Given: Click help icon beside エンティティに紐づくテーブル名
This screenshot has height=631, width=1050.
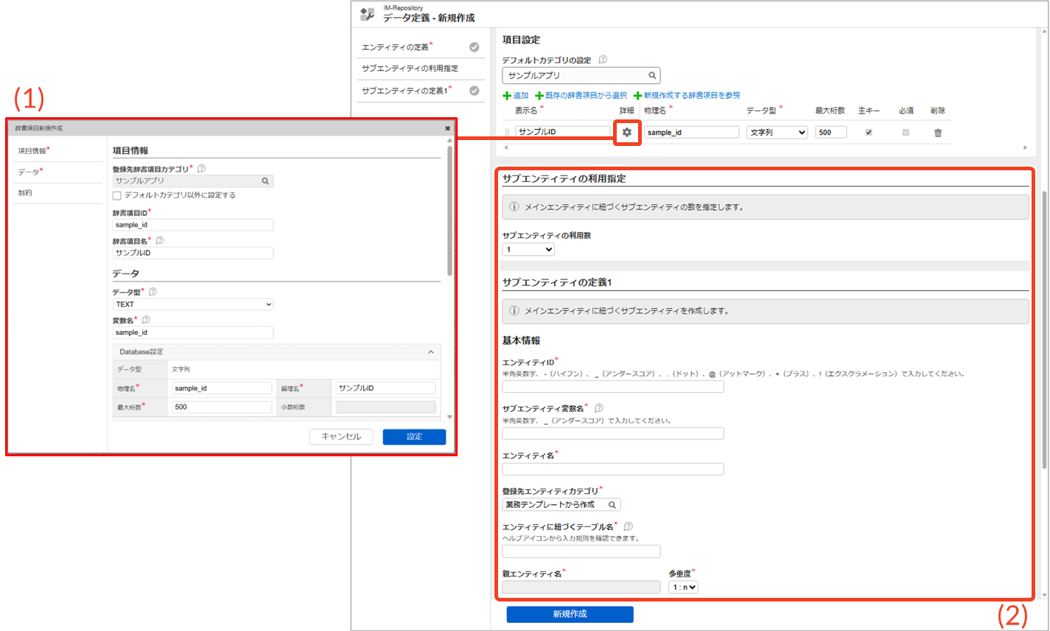Looking at the screenshot, I should (x=628, y=526).
